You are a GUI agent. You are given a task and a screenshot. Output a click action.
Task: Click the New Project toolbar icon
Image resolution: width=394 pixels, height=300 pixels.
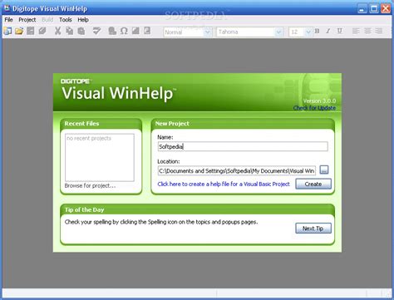[7, 31]
